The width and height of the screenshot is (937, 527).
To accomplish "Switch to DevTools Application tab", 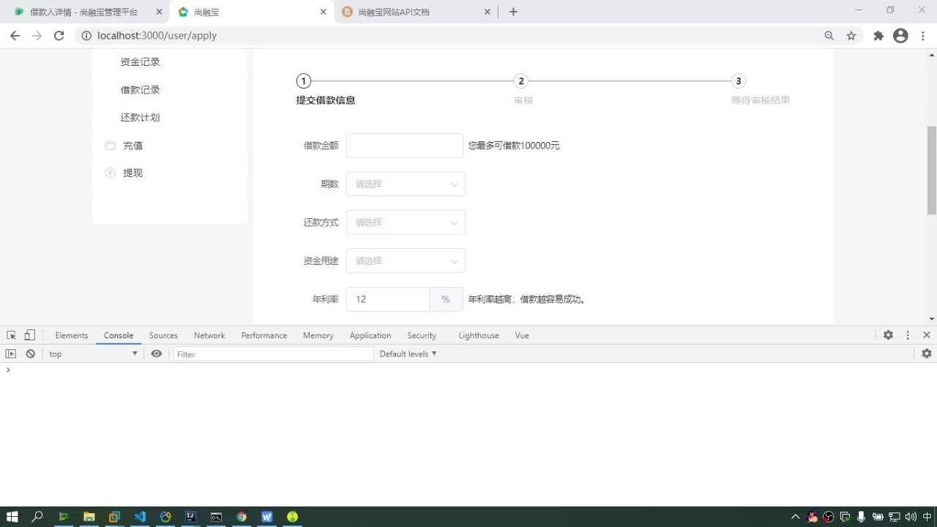I will pos(370,335).
